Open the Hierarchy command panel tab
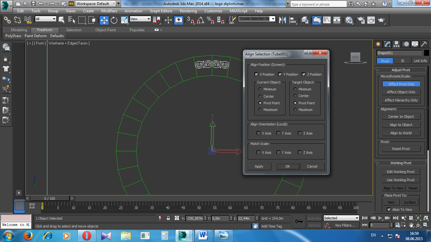The width and height of the screenshot is (431, 242). [396, 44]
